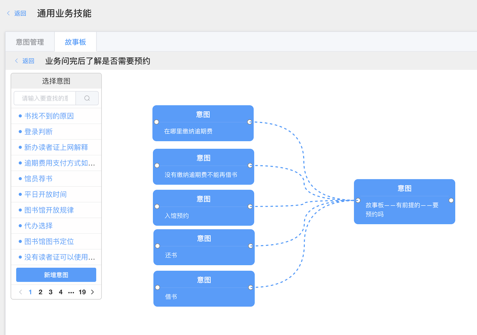Click output port of 没有缴纳逾期费不能再借书 node
The width and height of the screenshot is (477, 335).
coord(250,166)
